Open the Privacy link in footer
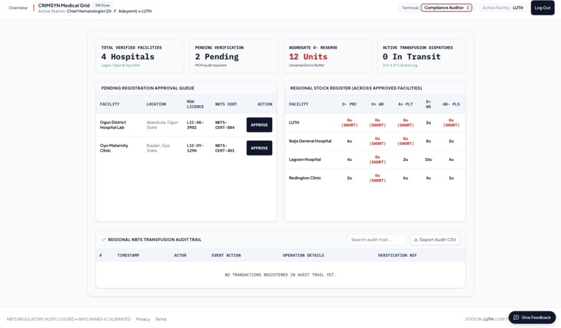The width and height of the screenshot is (561, 328). 143,319
